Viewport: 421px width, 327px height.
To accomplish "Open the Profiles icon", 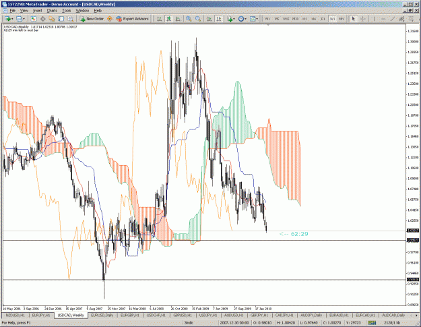I will tap(19, 19).
